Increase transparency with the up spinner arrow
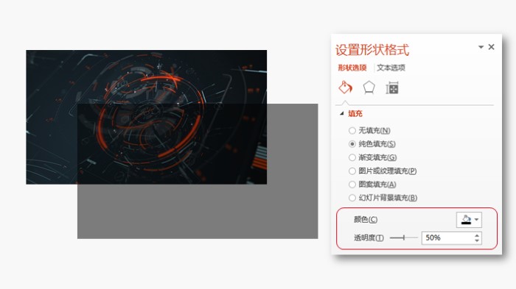The image size is (516, 289). 477,235
